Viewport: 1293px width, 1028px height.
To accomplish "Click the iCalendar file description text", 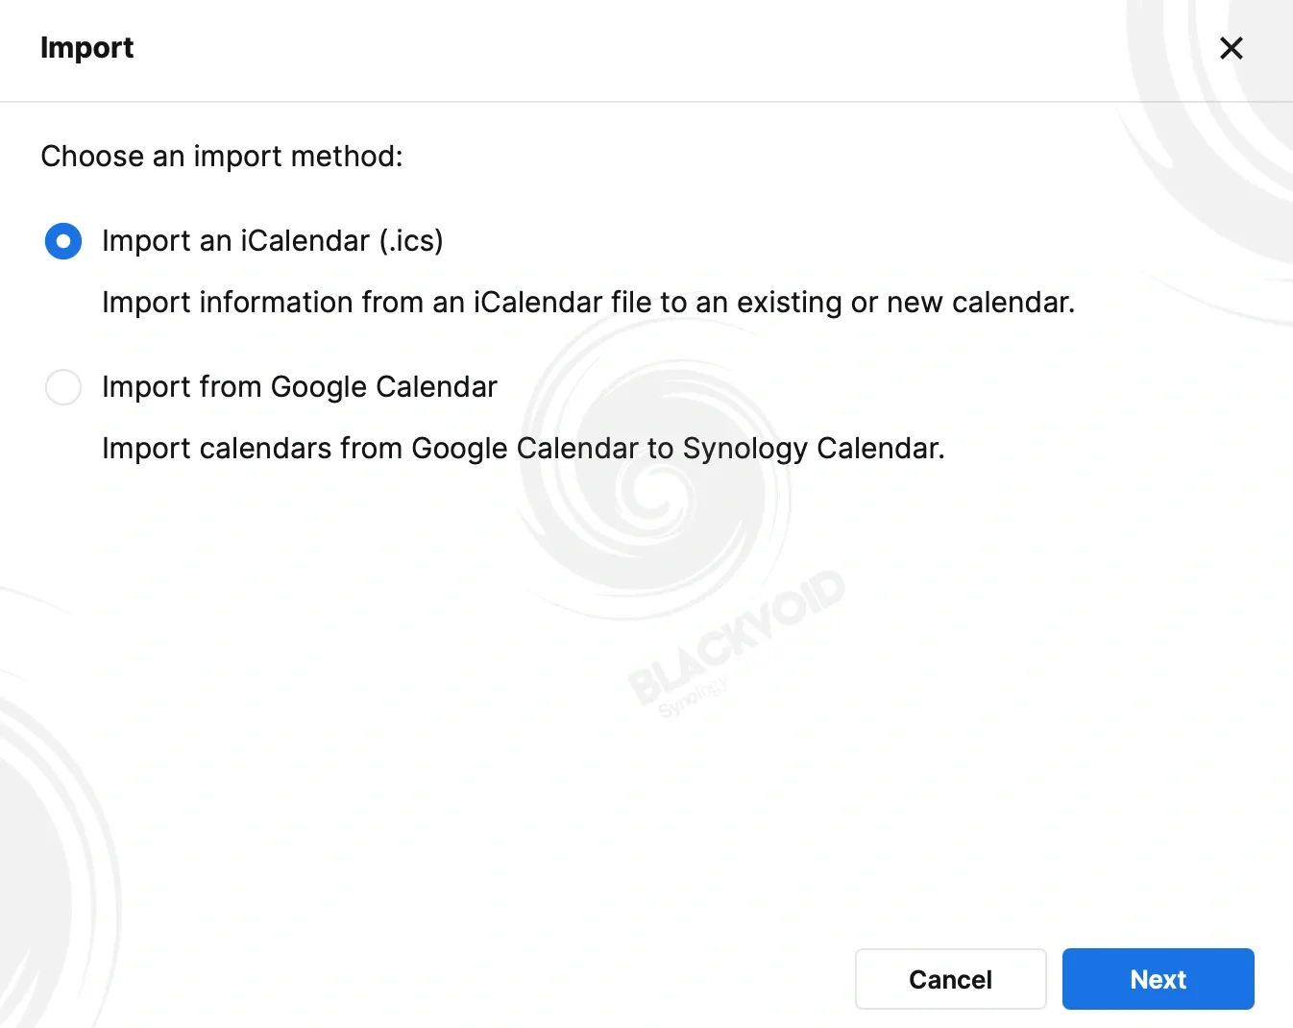I will [588, 303].
